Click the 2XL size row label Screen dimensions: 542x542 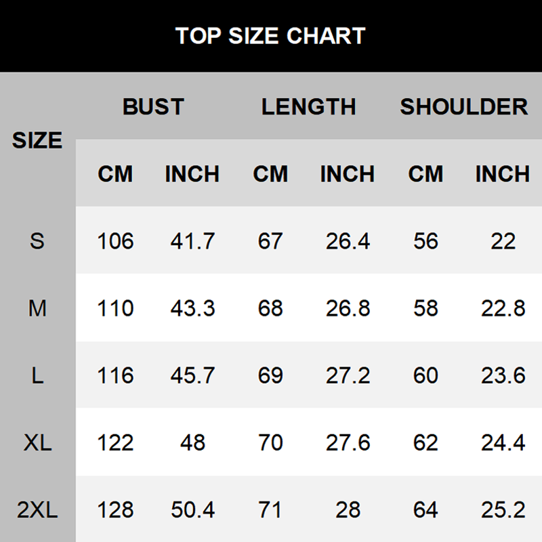[37, 509]
